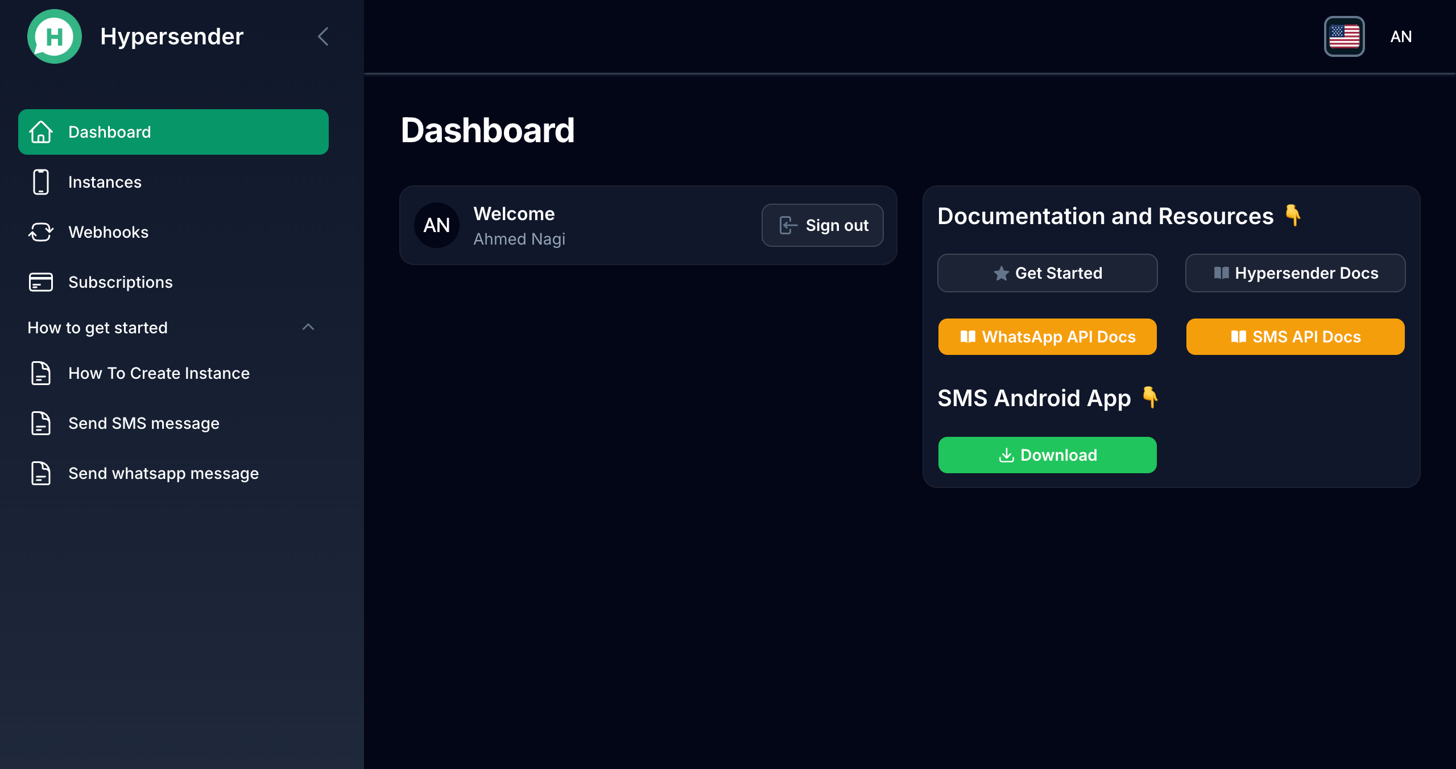Click the Subscriptions credit card icon

(x=41, y=282)
